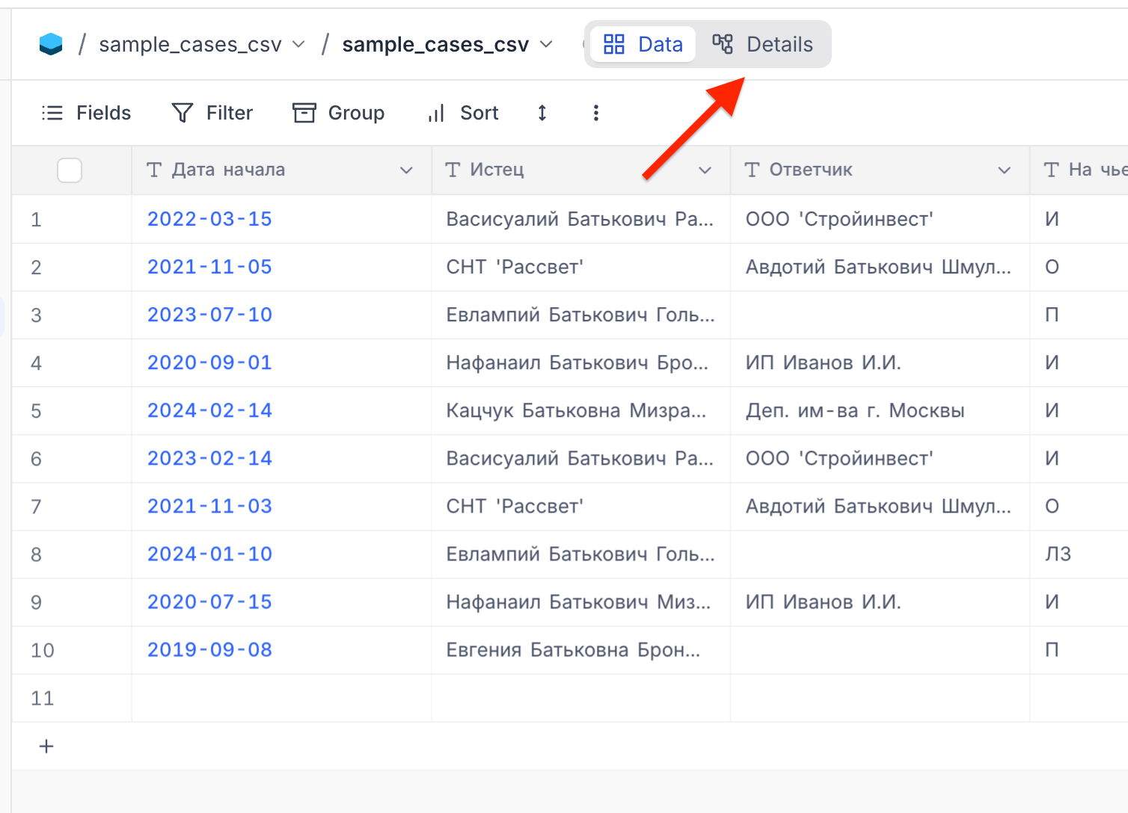Open date link 2023-02-14
The height and width of the screenshot is (813, 1128).
click(209, 458)
